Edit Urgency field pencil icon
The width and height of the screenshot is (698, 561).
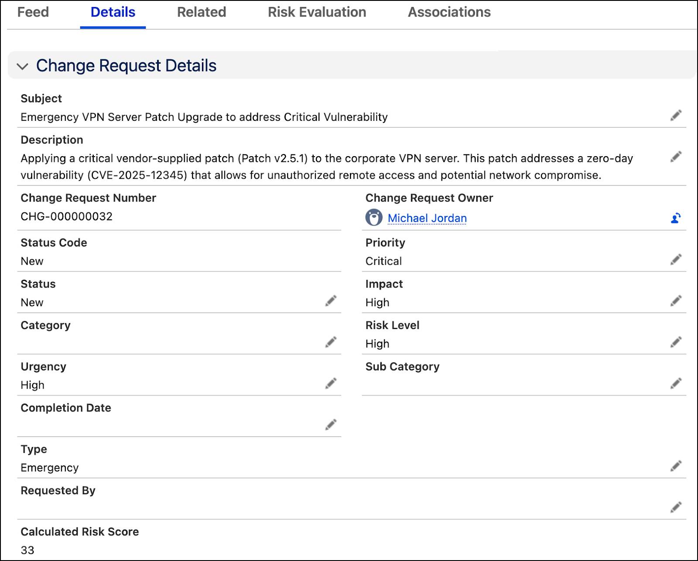(x=331, y=384)
